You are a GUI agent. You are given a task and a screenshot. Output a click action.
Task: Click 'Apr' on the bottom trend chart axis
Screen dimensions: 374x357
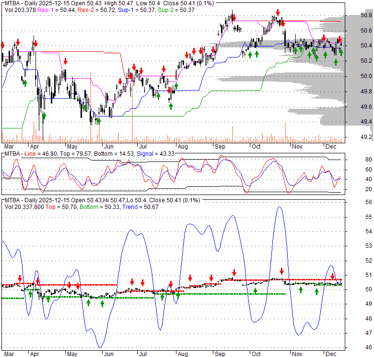[35, 354]
